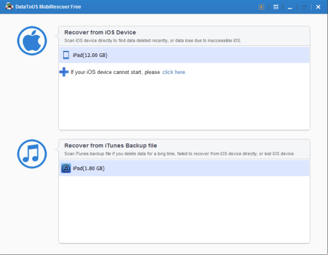
Task: Click the 'If your iOS device cannot start' text
Action: (115, 72)
